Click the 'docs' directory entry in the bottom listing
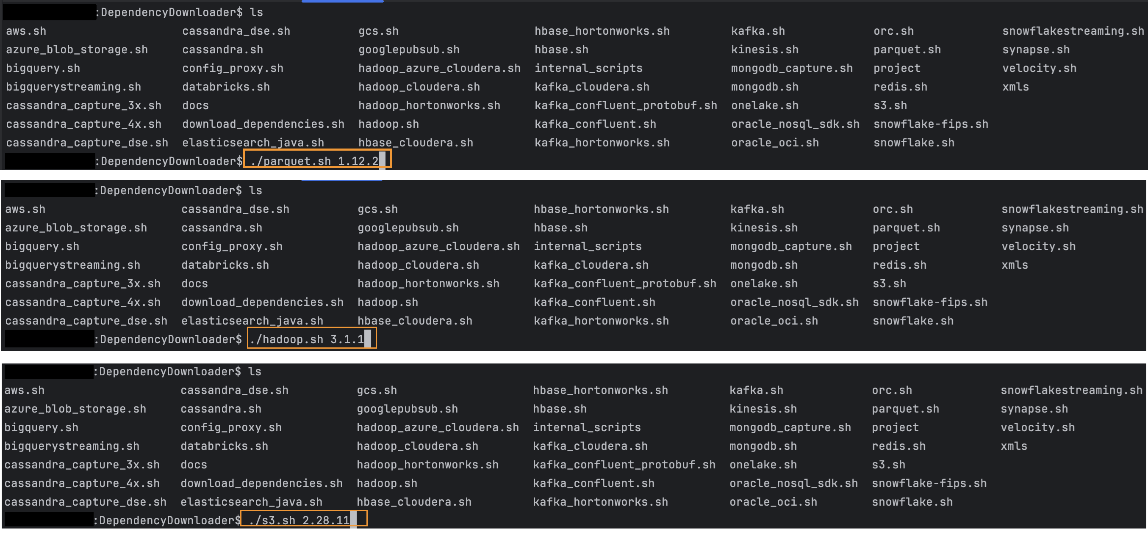The width and height of the screenshot is (1148, 534). pos(194,464)
